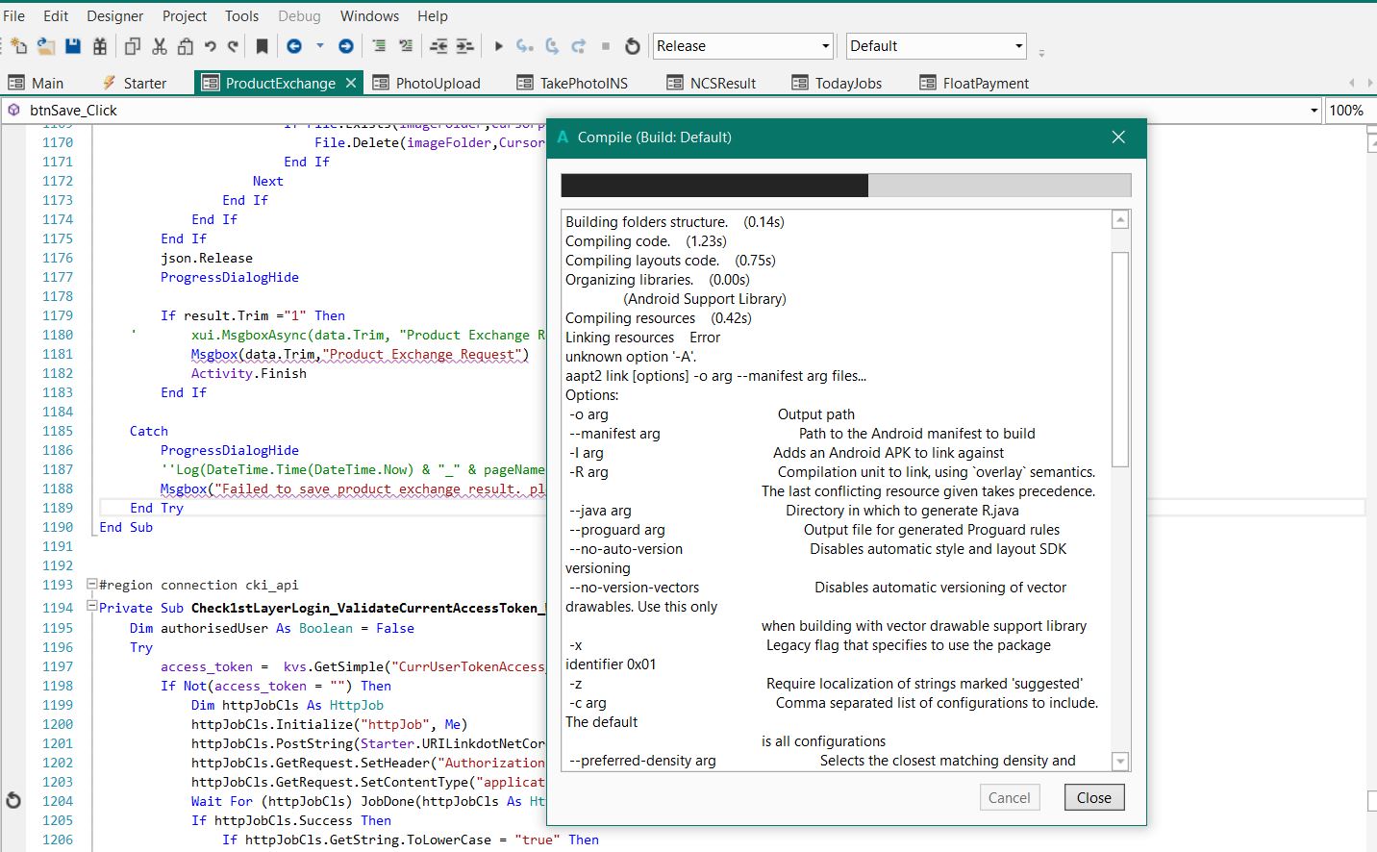
Task: Expand the btnSave_Click sub selector dropdown
Action: point(1314,111)
